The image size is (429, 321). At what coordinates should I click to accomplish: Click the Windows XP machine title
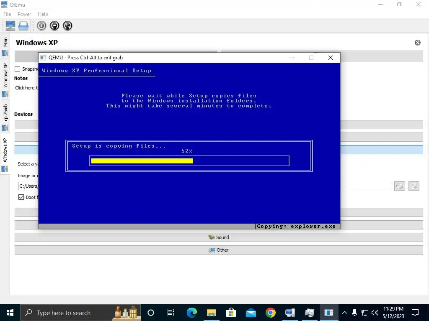point(37,43)
